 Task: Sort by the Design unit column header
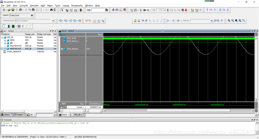click(x=31, y=34)
